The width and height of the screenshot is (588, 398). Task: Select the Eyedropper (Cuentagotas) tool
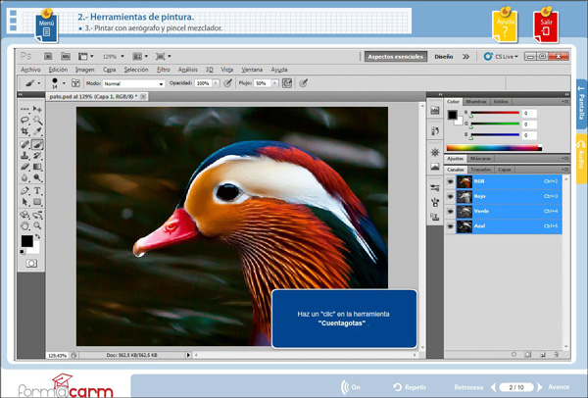[x=38, y=131]
